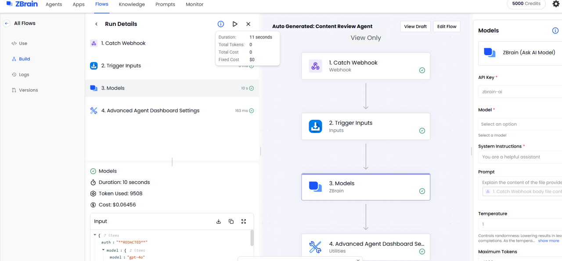Copy the Input JSON content
This screenshot has width=562, height=261.
(x=231, y=222)
